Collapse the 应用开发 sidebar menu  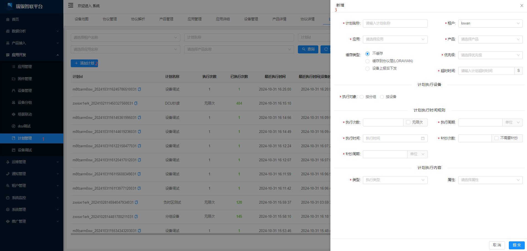(x=32, y=55)
